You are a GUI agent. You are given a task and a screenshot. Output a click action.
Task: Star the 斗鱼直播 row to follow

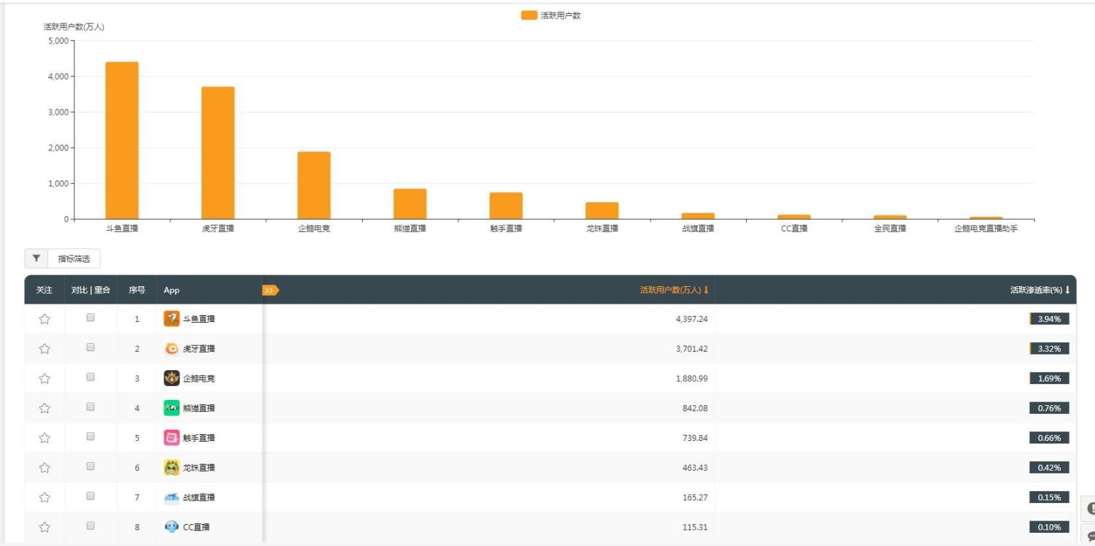(45, 319)
